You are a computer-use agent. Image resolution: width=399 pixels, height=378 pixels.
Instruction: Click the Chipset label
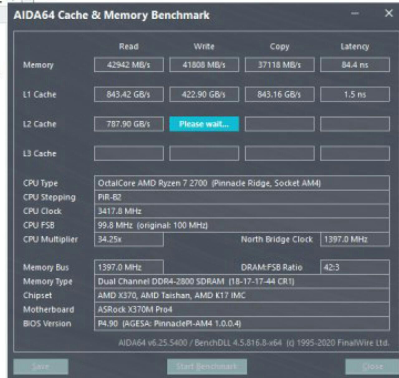(37, 296)
